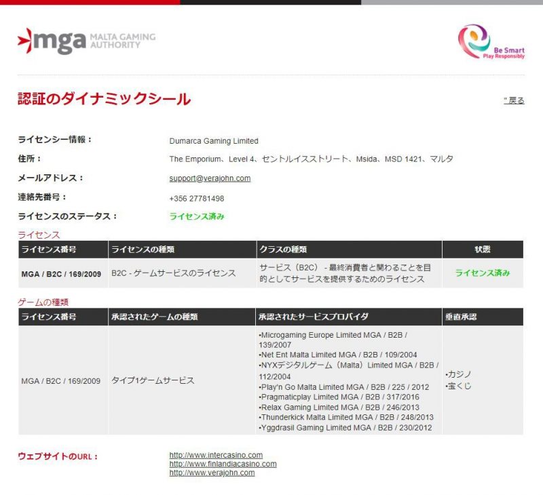Image resolution: width=543 pixels, height=495 pixels.
Task: Click the Net Ent Malta Limited provider entry
Action: [x=337, y=355]
